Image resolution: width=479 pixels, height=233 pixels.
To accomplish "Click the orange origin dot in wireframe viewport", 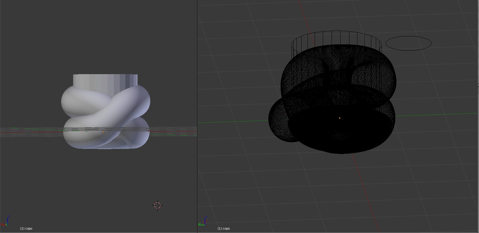I will pyautogui.click(x=340, y=118).
